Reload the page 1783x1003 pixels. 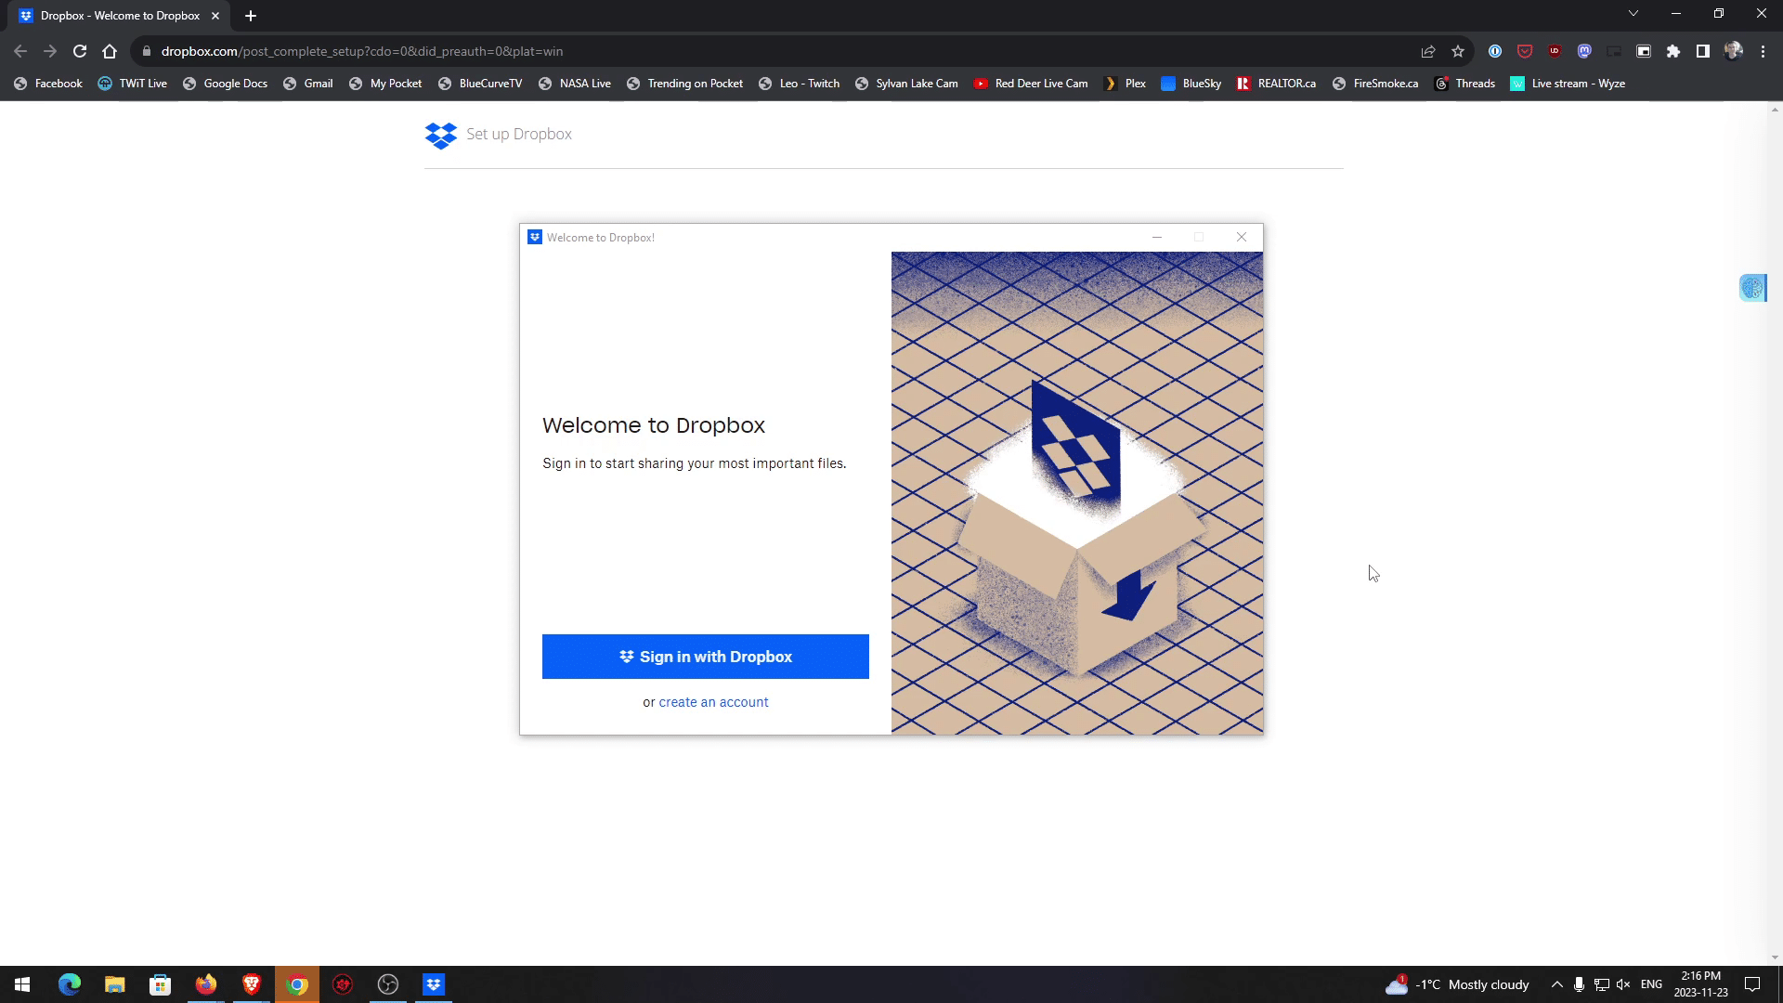[80, 51]
